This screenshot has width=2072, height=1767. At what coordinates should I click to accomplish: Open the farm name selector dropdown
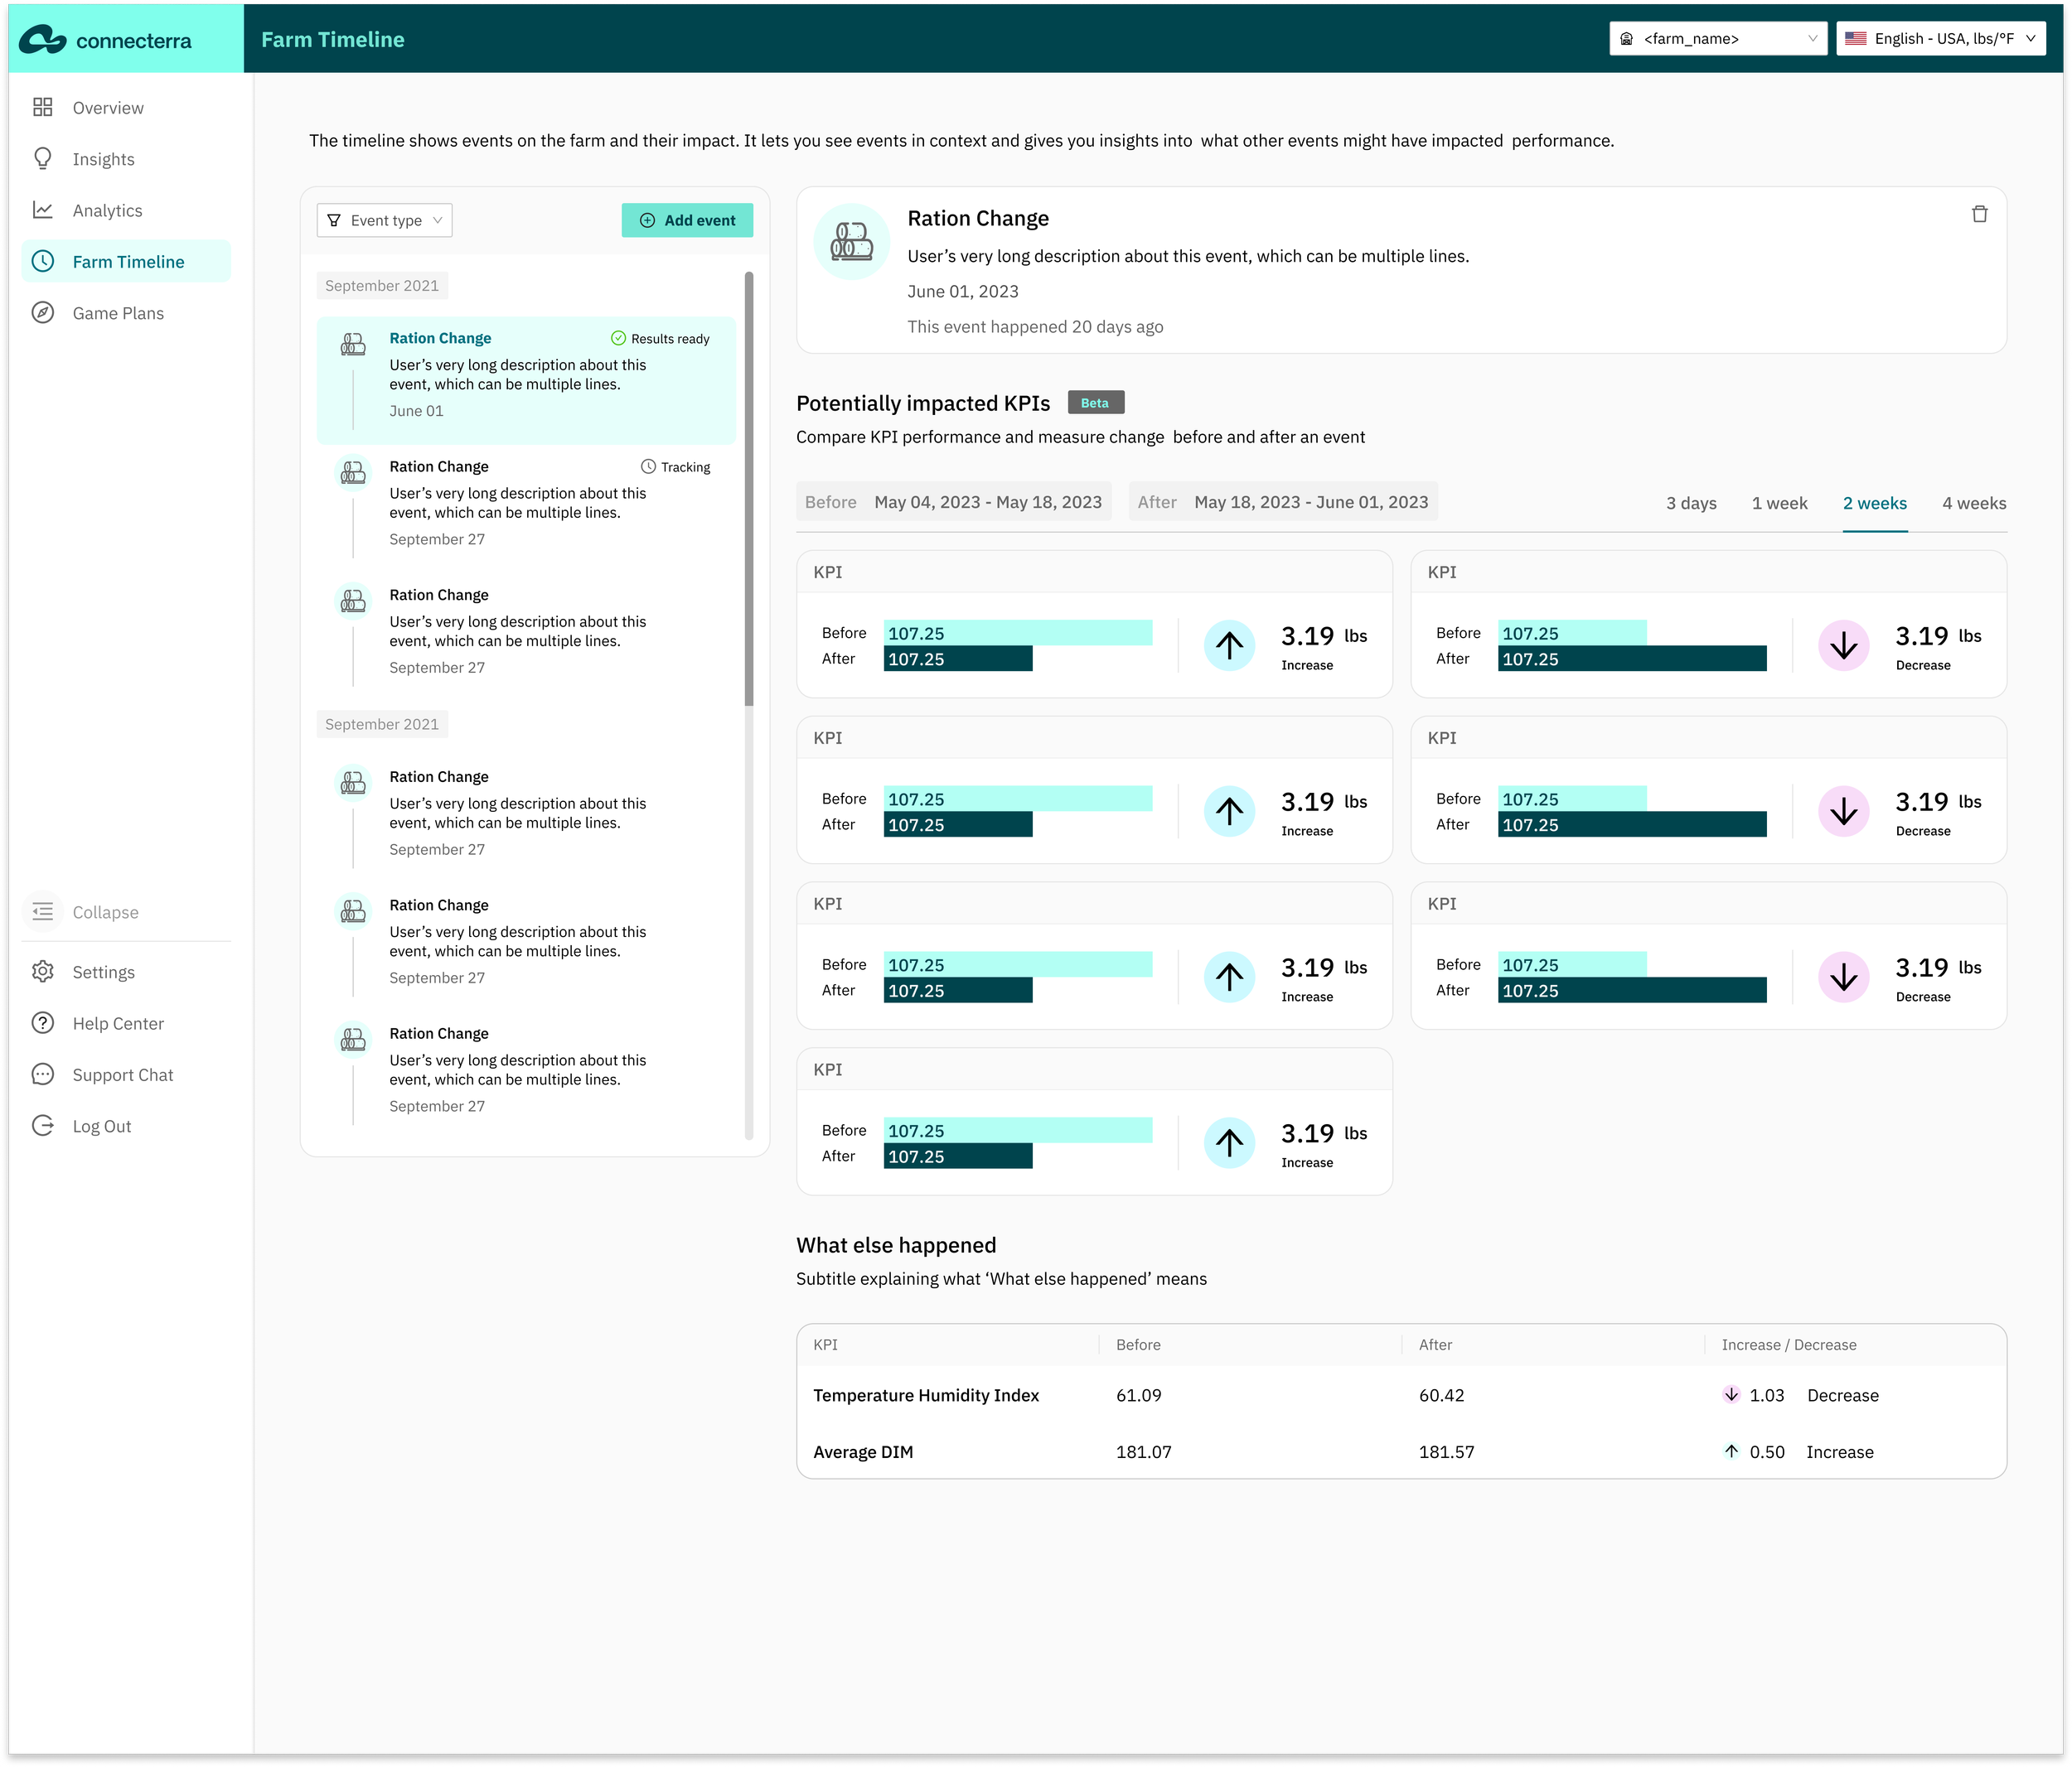click(1717, 38)
